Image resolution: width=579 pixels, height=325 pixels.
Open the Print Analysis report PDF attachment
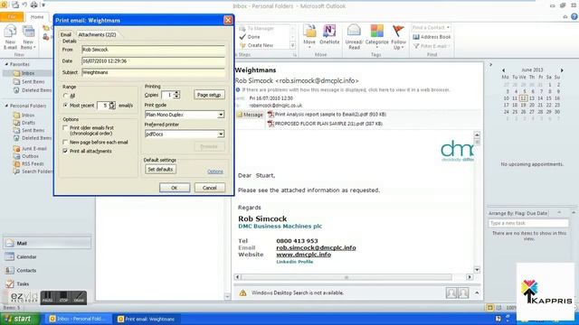click(x=327, y=115)
